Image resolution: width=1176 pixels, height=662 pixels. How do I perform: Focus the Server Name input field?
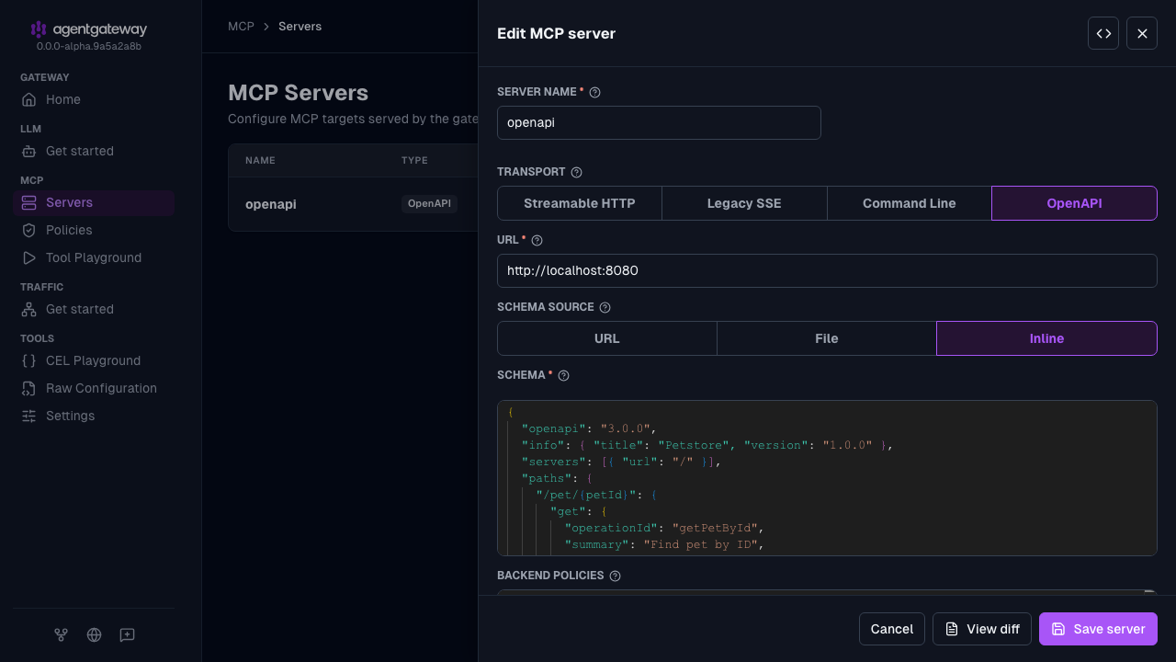click(659, 122)
